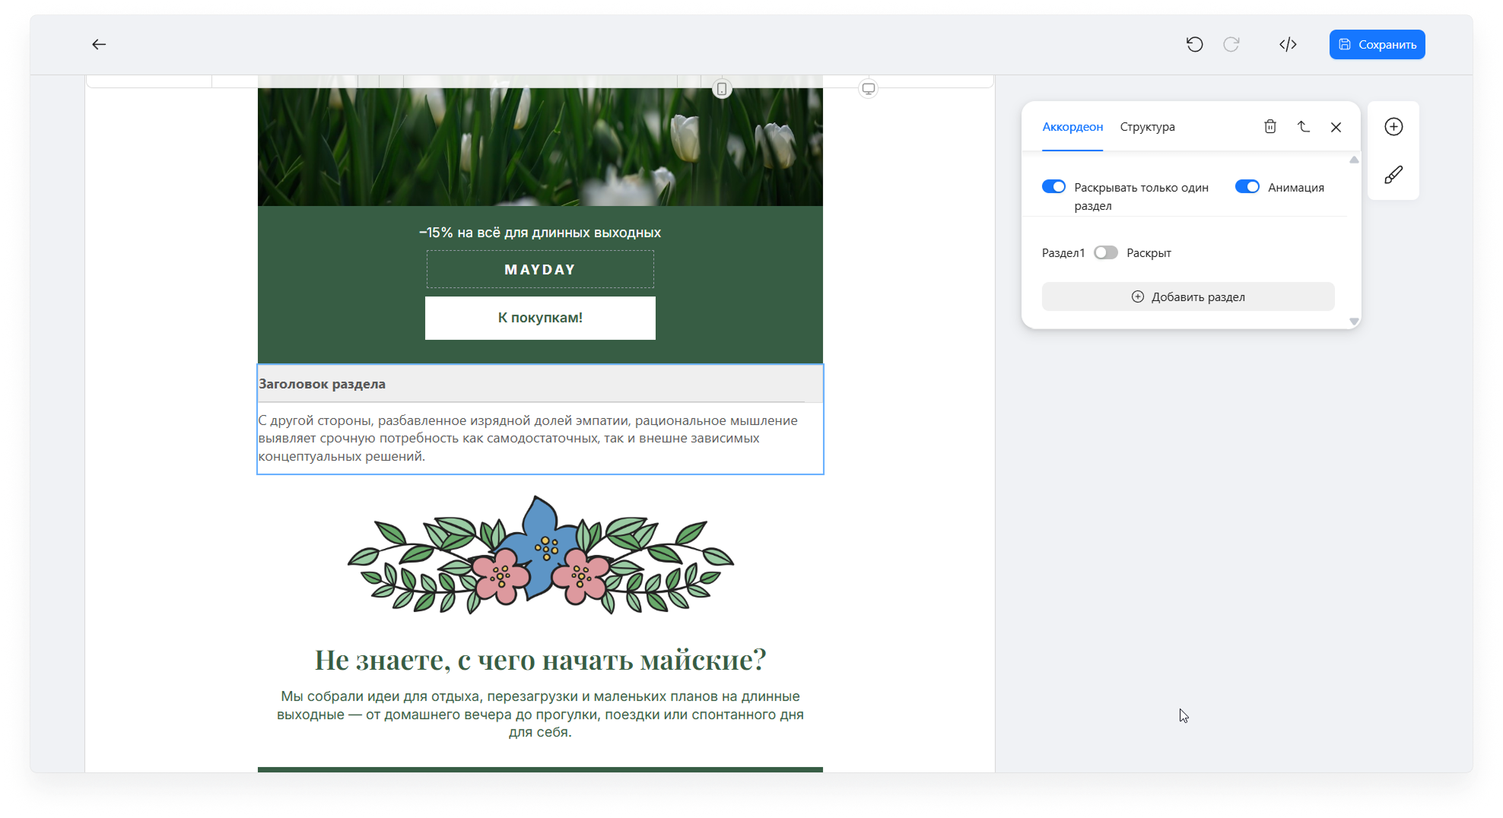Switch to desktop preview icon

868,89
